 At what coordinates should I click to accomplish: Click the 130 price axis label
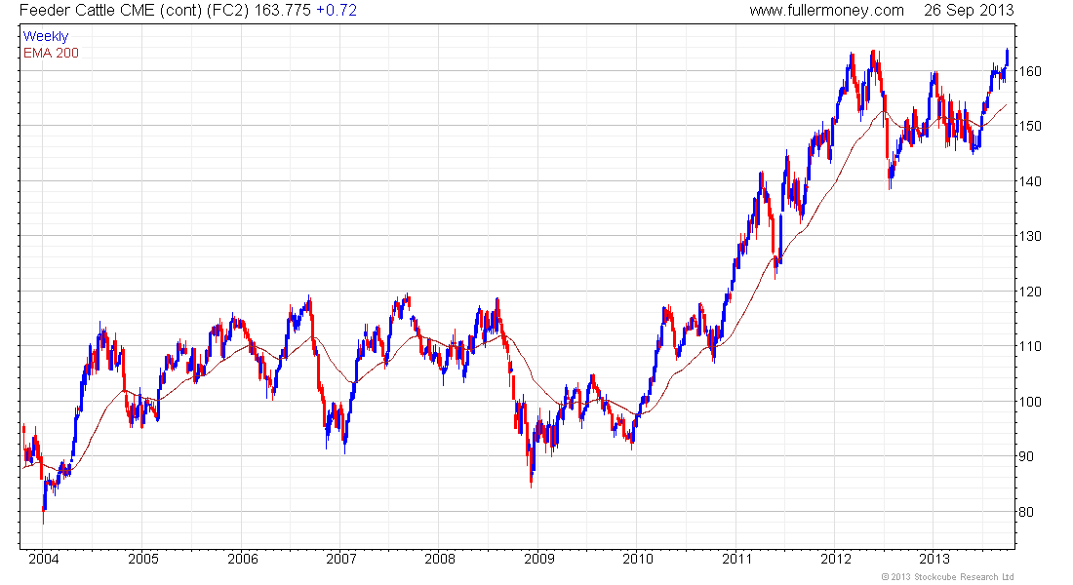coord(1030,236)
